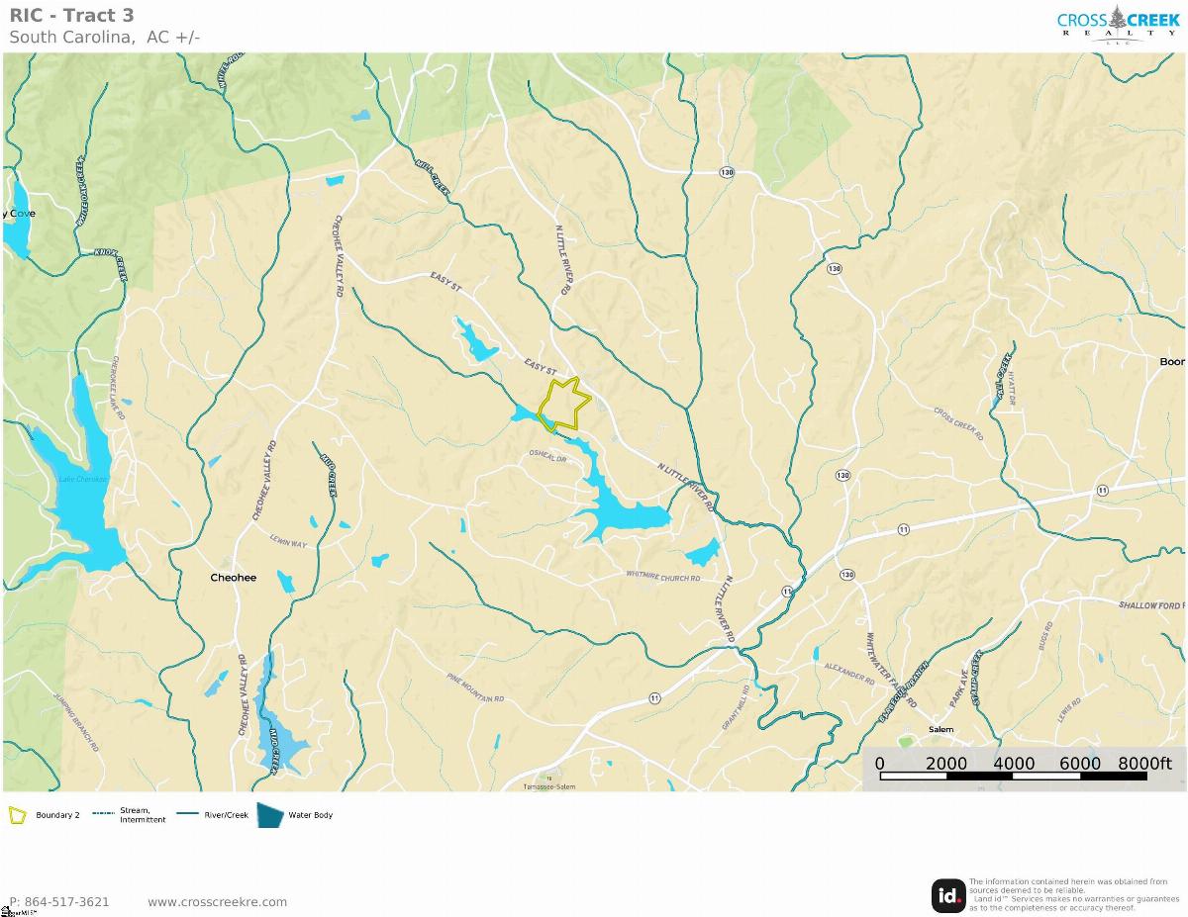Click the route 11 shield near Cross Creek Rd

tap(1102, 490)
